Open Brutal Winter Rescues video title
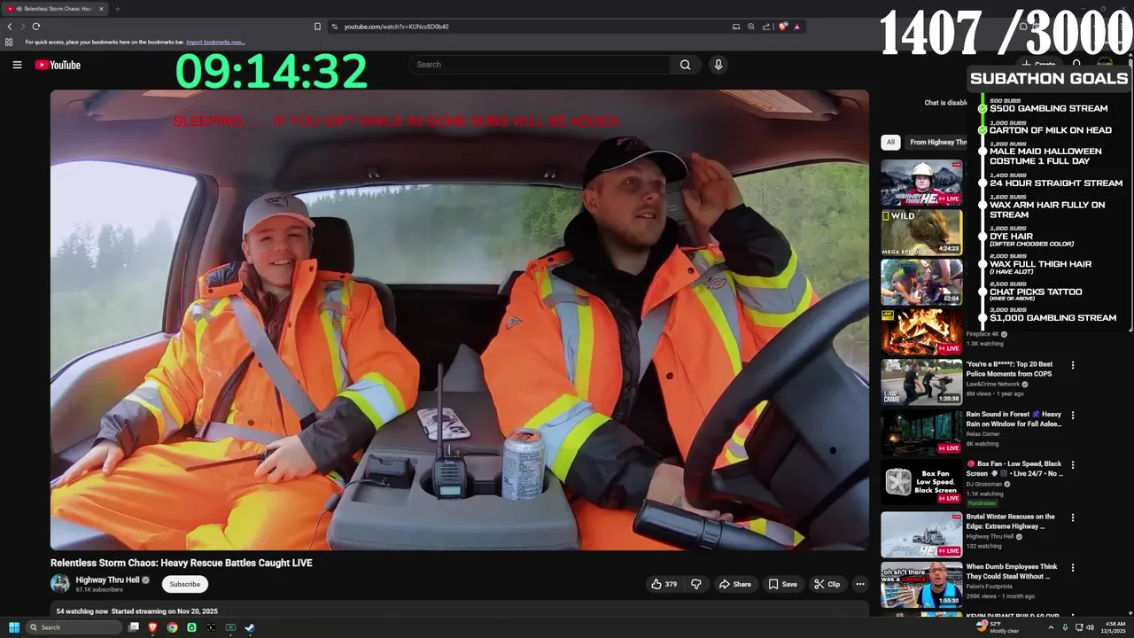Screen dimensions: 1134x638 [x=1010, y=521]
